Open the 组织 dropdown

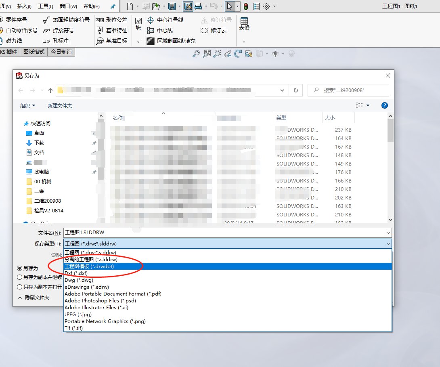coord(27,105)
